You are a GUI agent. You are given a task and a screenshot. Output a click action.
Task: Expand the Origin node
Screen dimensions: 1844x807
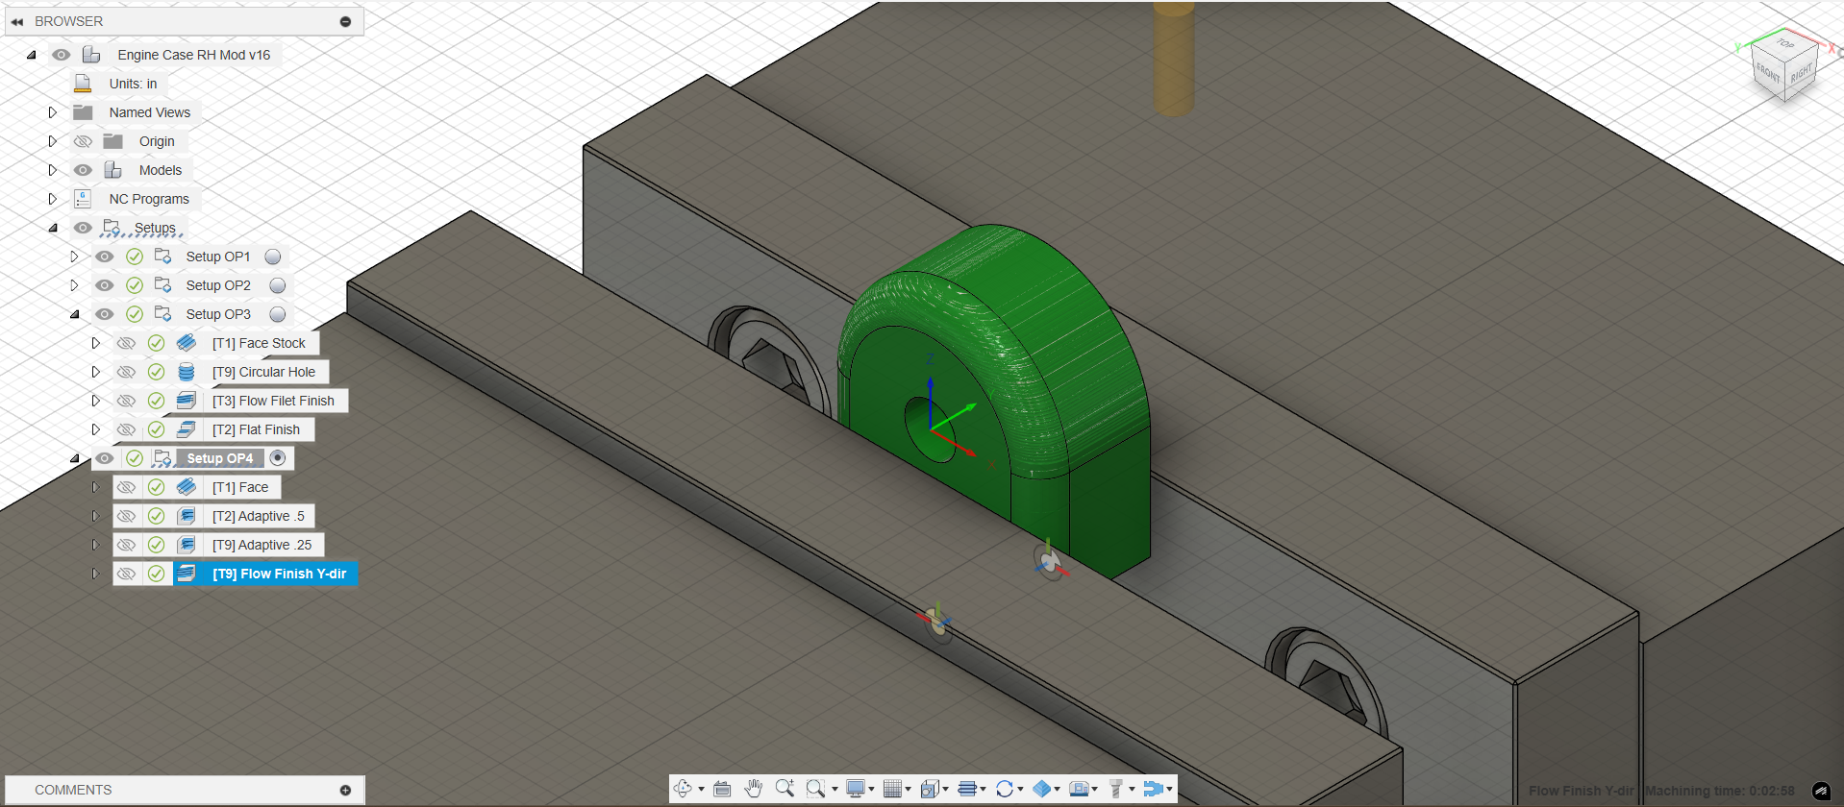53,141
